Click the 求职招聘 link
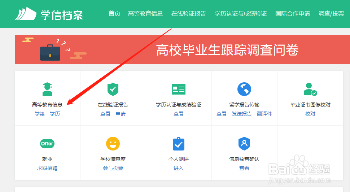 pyautogui.click(x=47, y=168)
